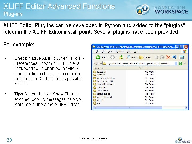Click the "Check Native XLIFF" bold heading

34,58
